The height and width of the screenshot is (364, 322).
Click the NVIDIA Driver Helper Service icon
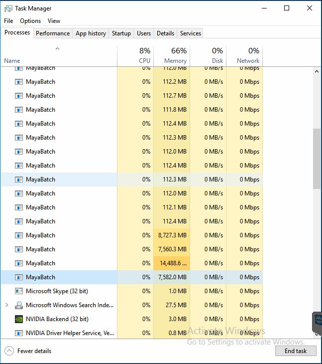tap(19, 333)
